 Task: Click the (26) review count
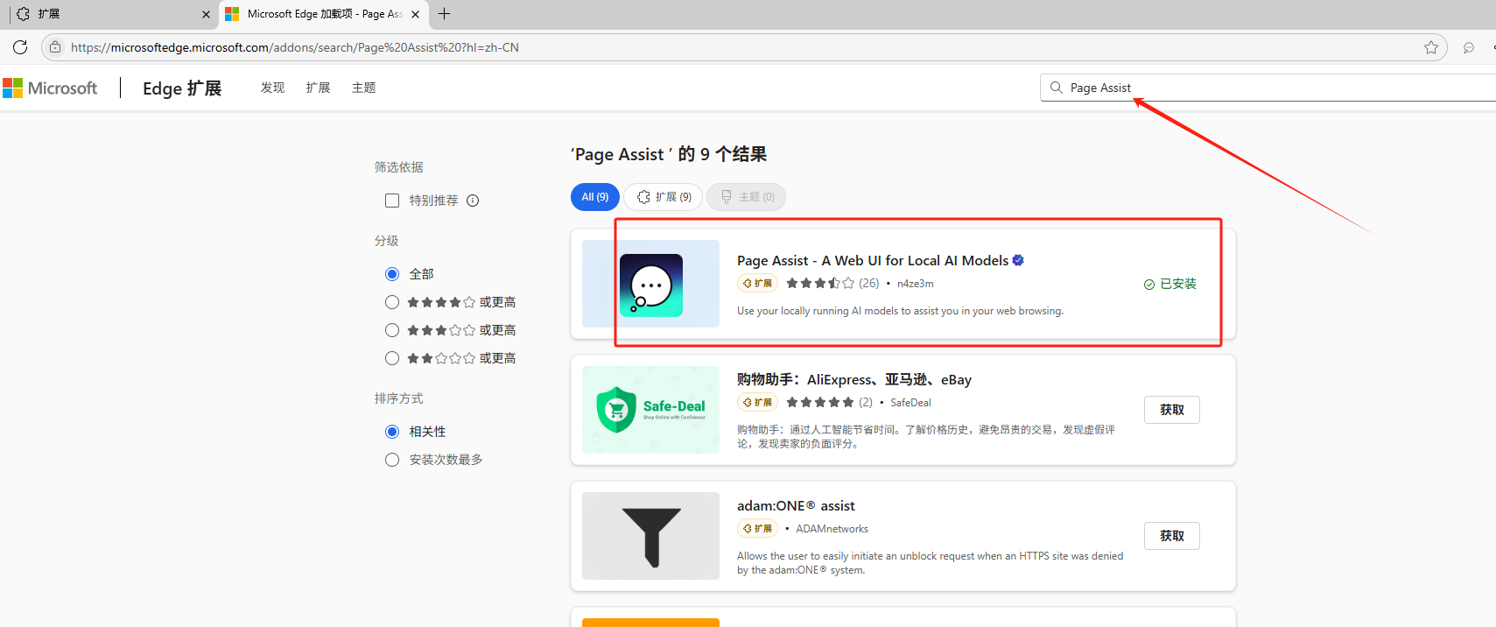pos(869,283)
